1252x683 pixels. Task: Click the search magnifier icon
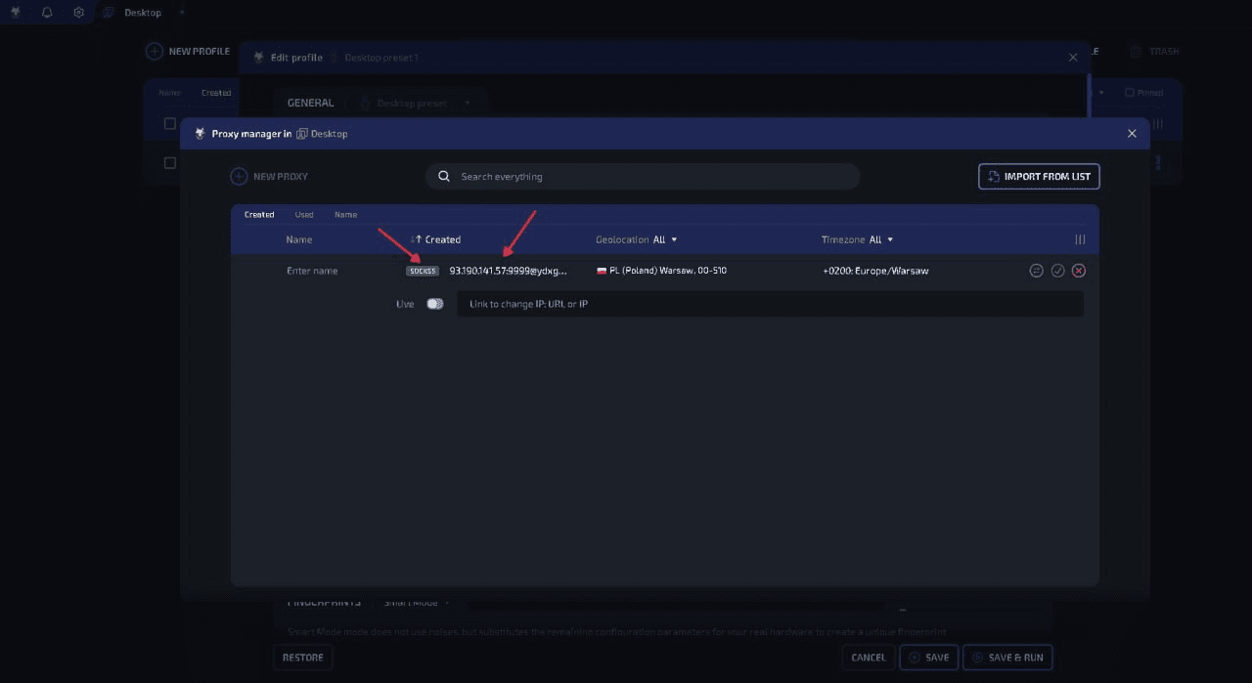point(444,177)
